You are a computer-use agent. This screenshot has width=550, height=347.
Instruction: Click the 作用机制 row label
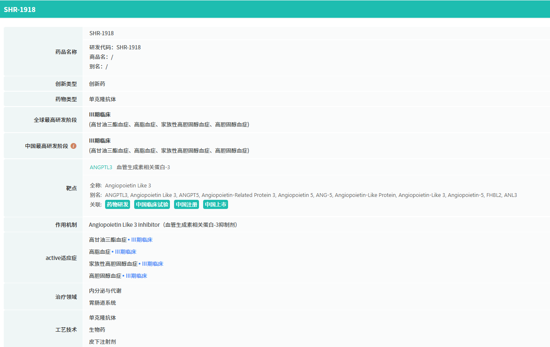[66, 225]
